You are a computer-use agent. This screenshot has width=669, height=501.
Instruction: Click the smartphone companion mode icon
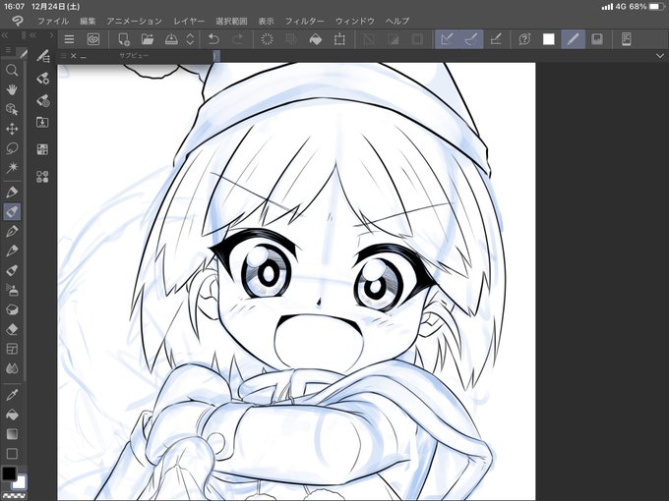pos(627,39)
